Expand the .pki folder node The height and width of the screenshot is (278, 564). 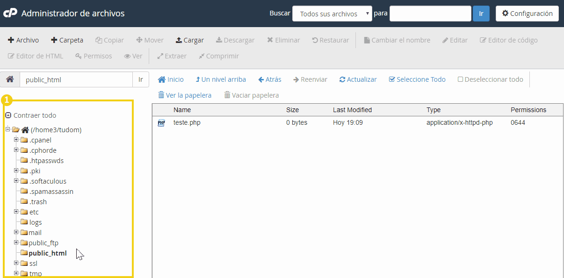[16, 171]
